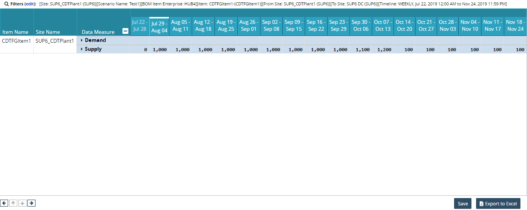Select the Aug 19 - Aug 25 week header
Viewport: 527px width, 210px height.
coord(226,26)
